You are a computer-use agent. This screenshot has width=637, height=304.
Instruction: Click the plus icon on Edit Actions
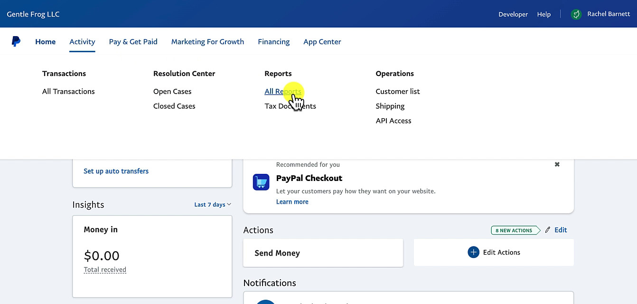pos(473,252)
